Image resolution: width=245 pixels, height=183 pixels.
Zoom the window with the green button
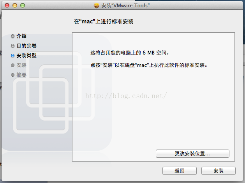(23, 5)
